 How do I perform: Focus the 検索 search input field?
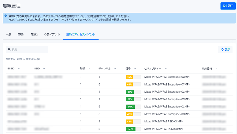tap(28, 49)
